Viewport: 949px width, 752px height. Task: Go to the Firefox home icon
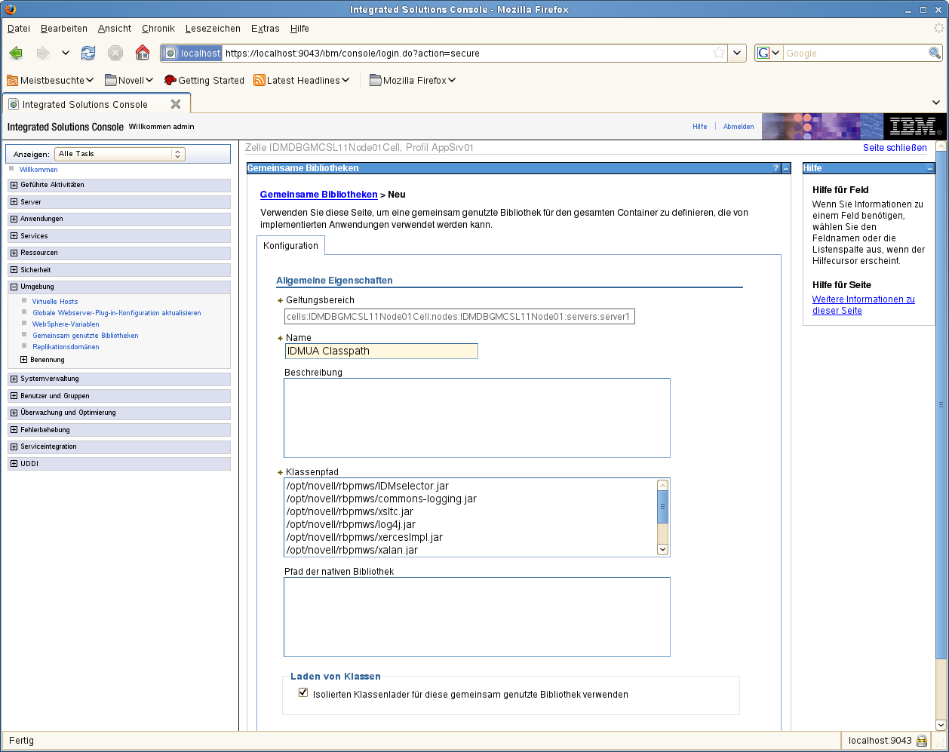pos(143,53)
